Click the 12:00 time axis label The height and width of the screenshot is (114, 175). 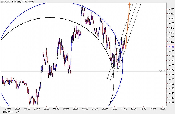click(x=134, y=108)
